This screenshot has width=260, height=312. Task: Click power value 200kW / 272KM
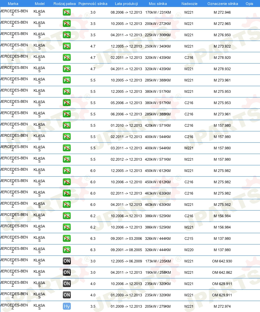158,24
